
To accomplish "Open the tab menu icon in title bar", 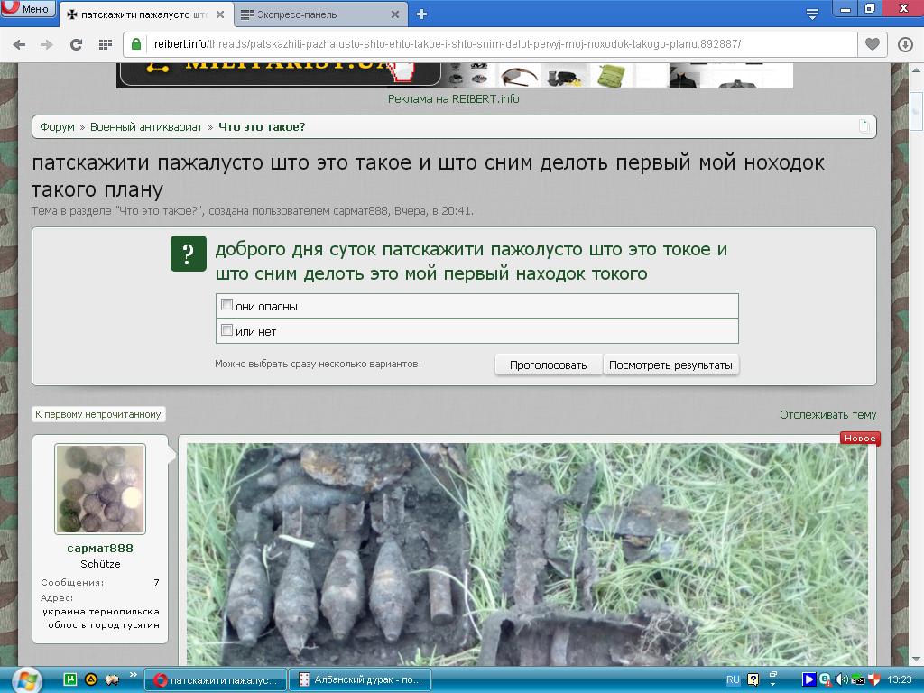I will [x=812, y=13].
